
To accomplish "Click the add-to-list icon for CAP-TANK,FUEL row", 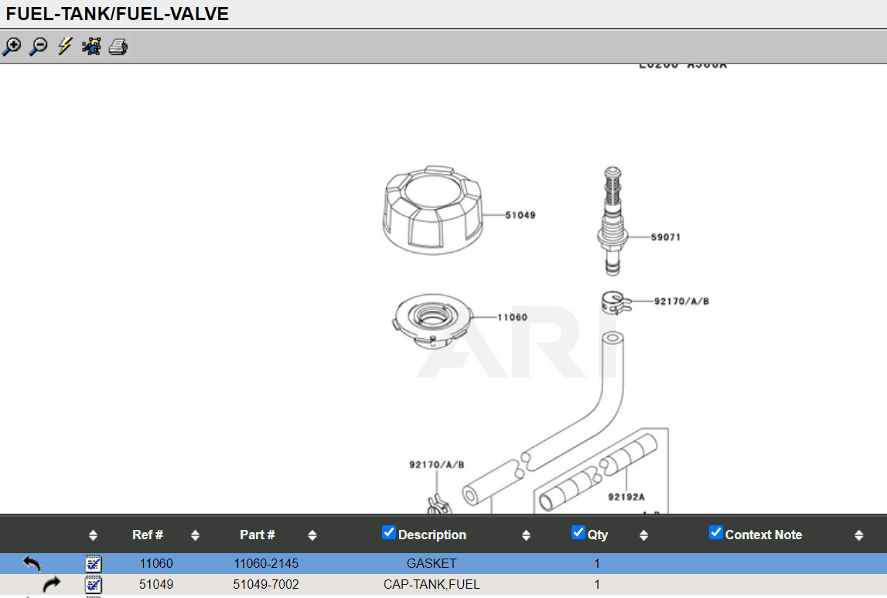I will click(93, 585).
